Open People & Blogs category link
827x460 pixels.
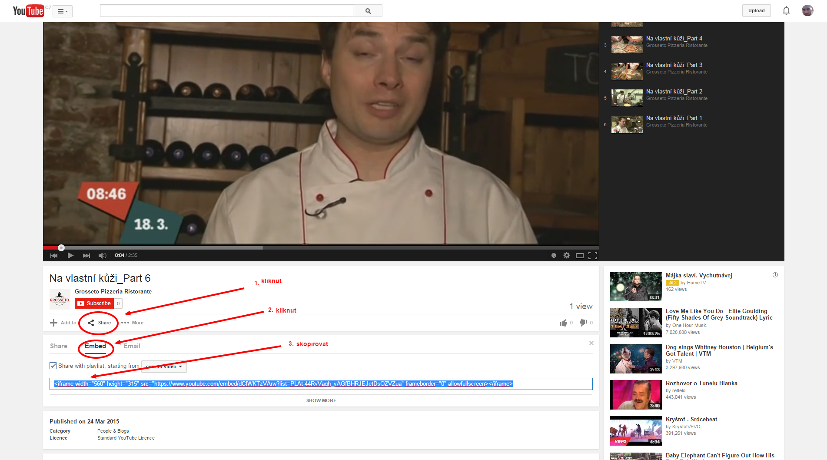[x=113, y=431]
